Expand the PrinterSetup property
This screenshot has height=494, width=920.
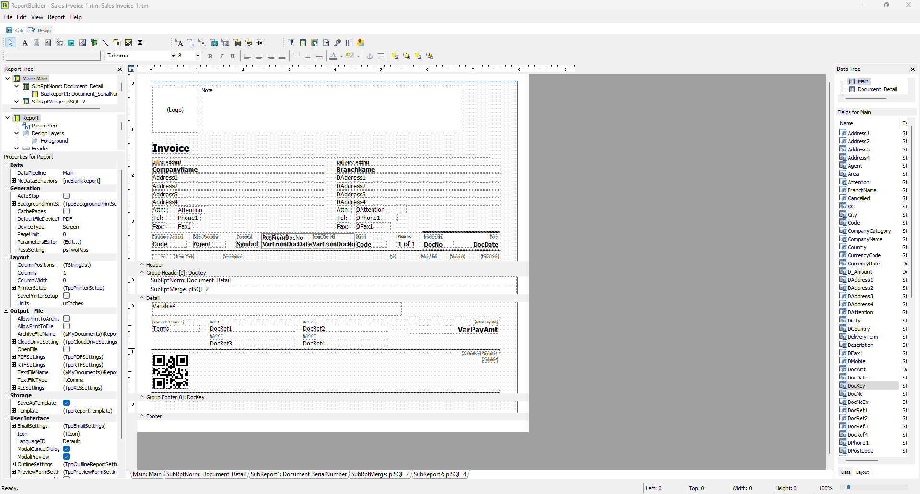(x=13, y=288)
